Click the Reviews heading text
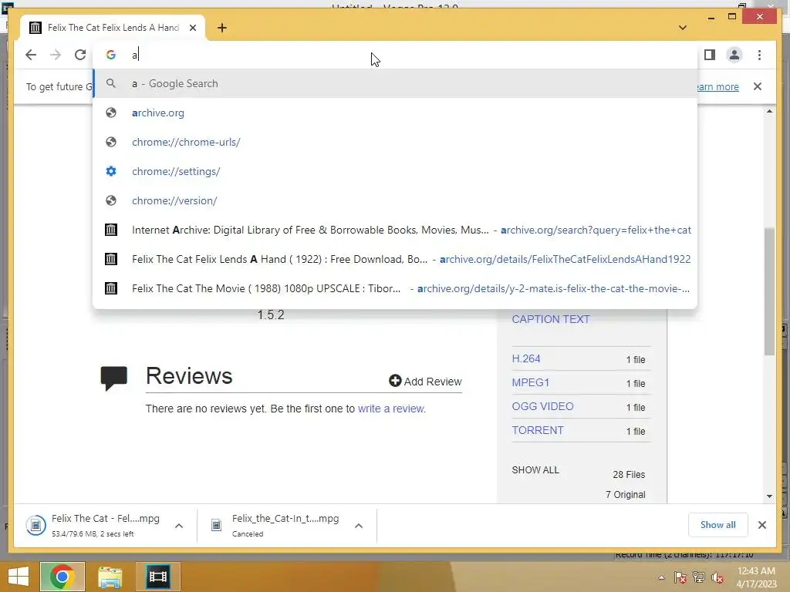Viewport: 790px width, 592px height. [189, 376]
